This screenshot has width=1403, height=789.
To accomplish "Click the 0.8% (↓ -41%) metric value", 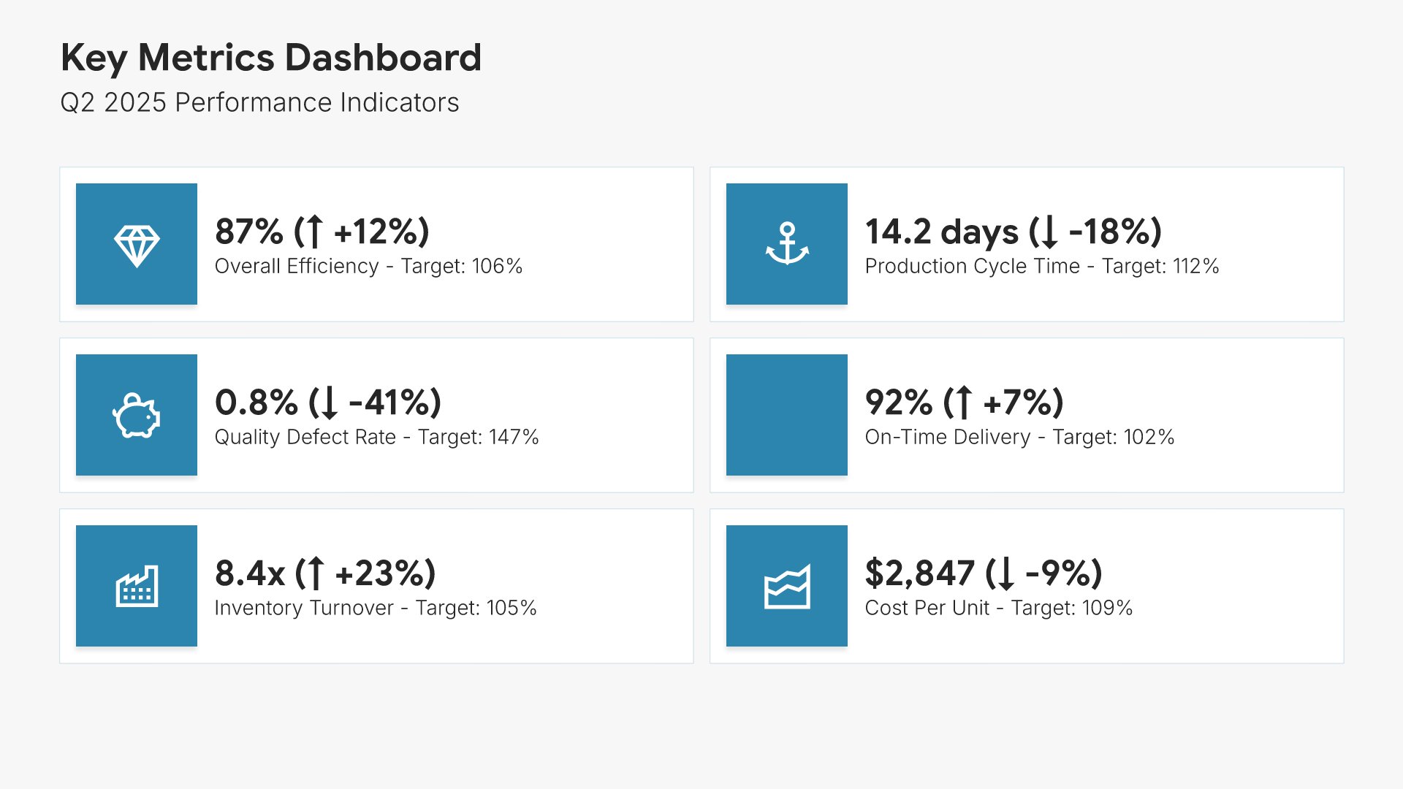I will [328, 403].
